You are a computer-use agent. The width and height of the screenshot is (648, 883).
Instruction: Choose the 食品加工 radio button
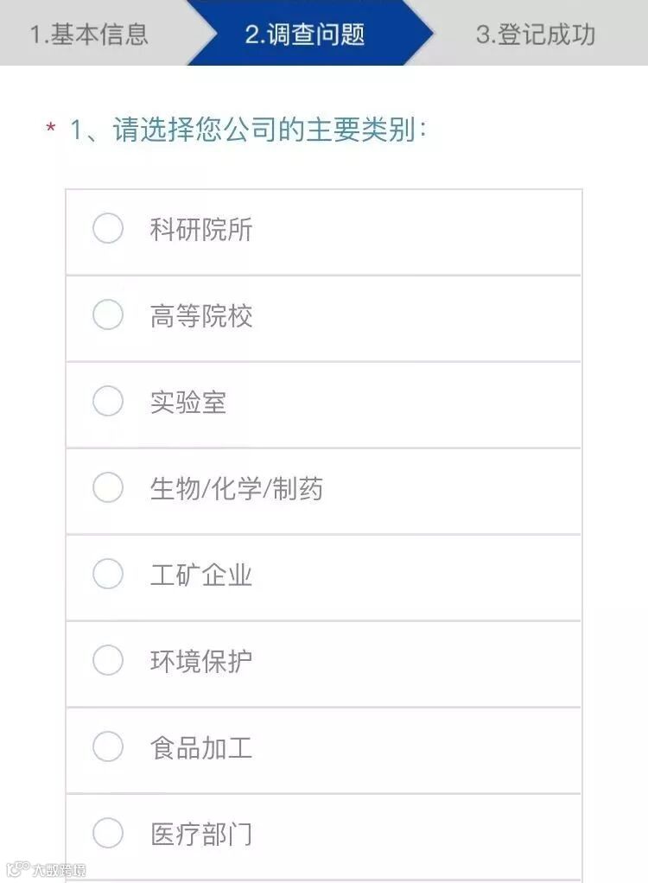point(108,746)
